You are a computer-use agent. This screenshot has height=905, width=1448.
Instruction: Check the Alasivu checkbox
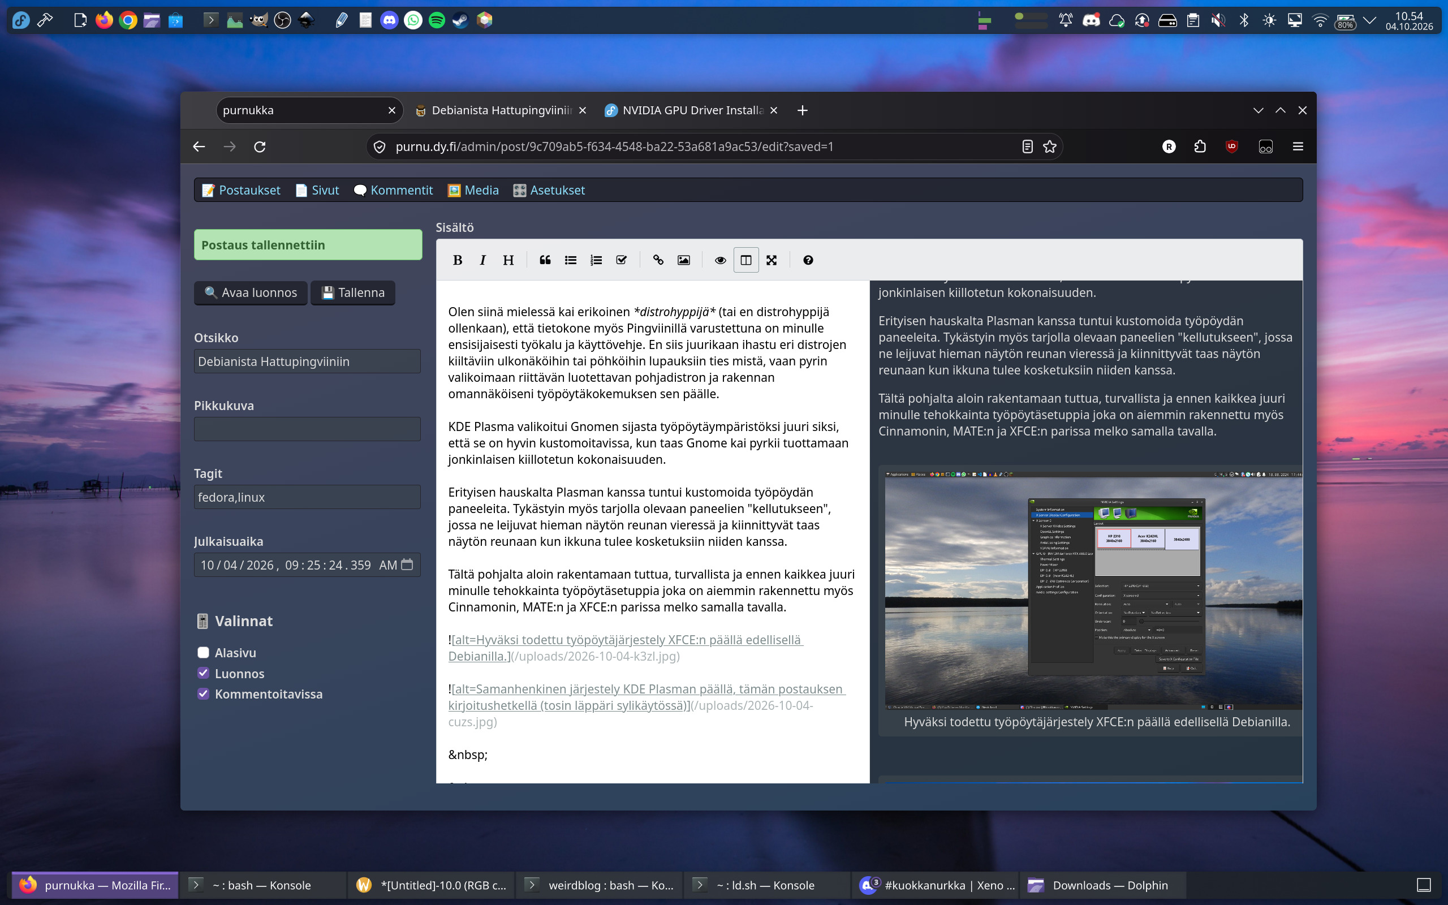pos(204,652)
